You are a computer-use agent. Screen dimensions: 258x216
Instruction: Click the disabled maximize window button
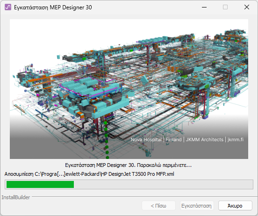pos(225,7)
